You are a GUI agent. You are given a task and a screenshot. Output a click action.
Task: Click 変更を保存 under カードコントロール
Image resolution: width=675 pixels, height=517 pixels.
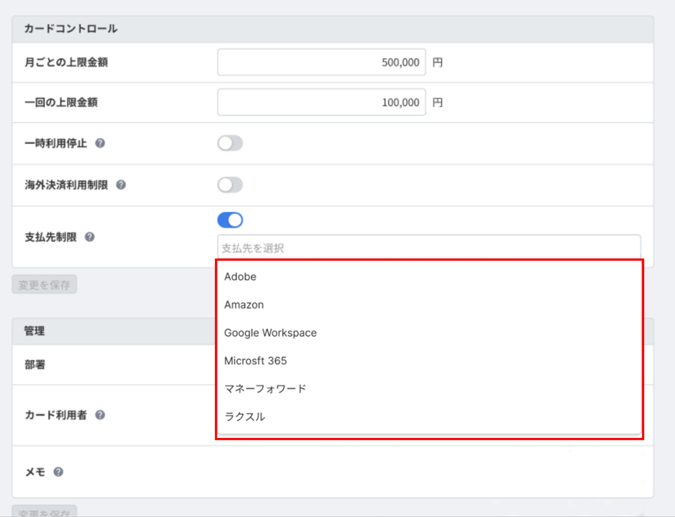click(x=44, y=285)
